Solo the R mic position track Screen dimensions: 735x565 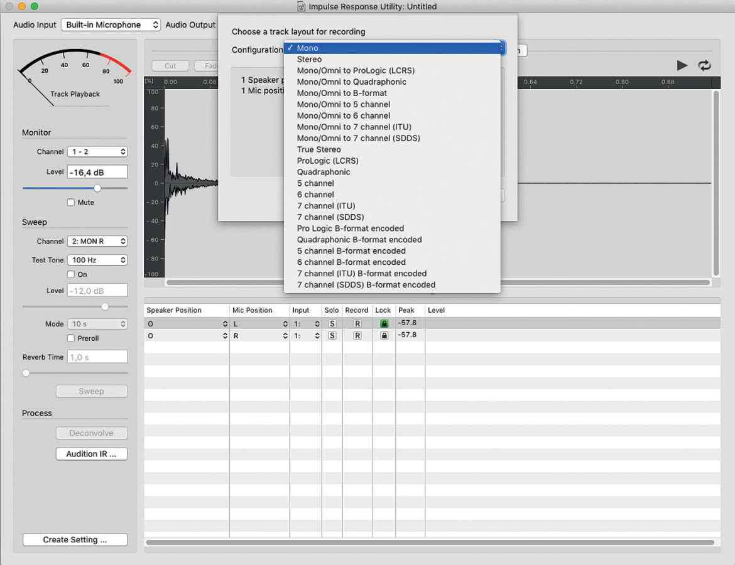pos(332,335)
